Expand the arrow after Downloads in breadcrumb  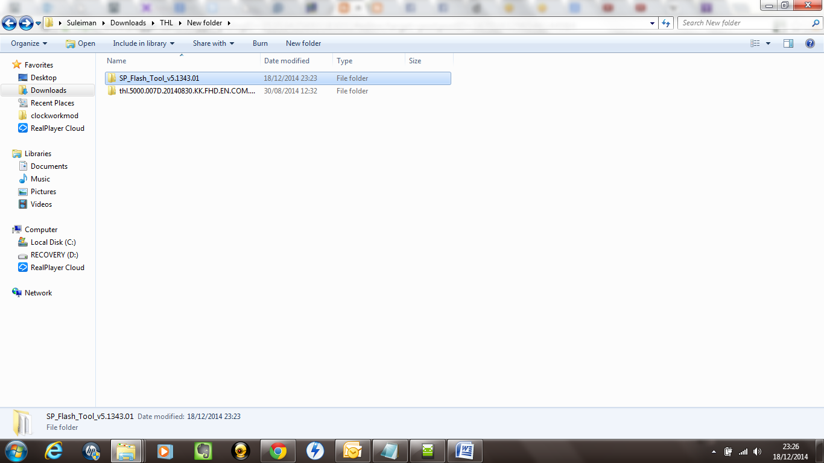tap(153, 23)
